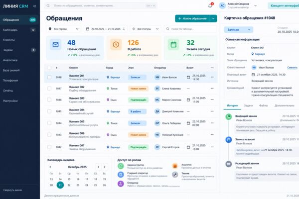Open notifications via the bell icon
The height and width of the screenshot is (199, 299).
pyautogui.click(x=210, y=5)
